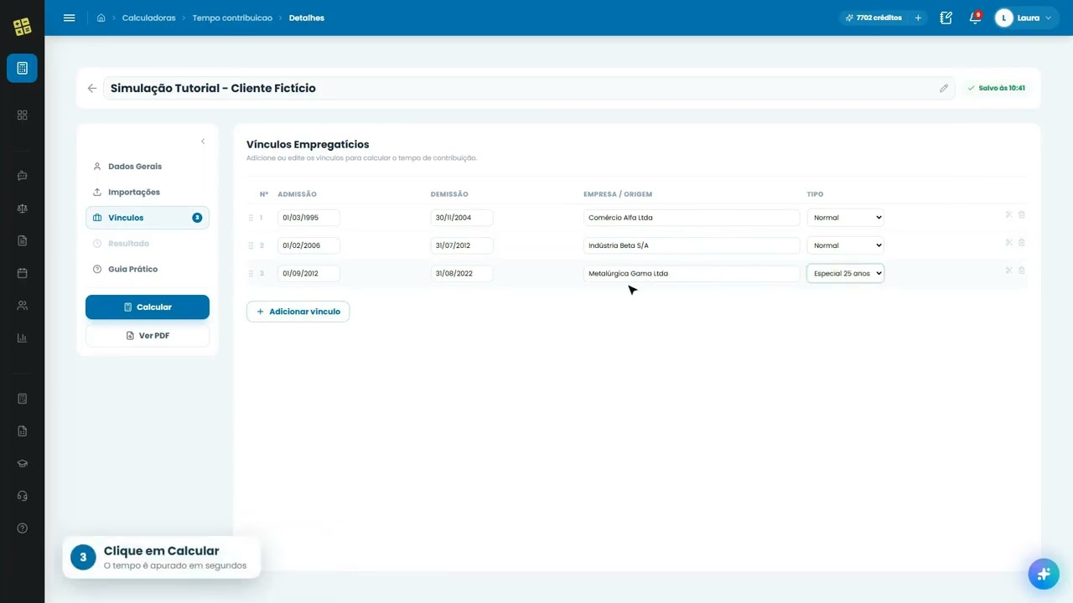This screenshot has height=603, width=1073.
Task: Open the calendar icon in sidebar
Action: click(23, 273)
